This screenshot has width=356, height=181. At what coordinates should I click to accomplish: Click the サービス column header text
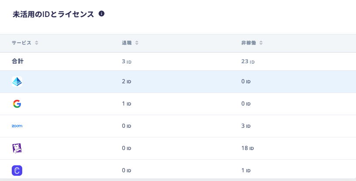pos(21,43)
